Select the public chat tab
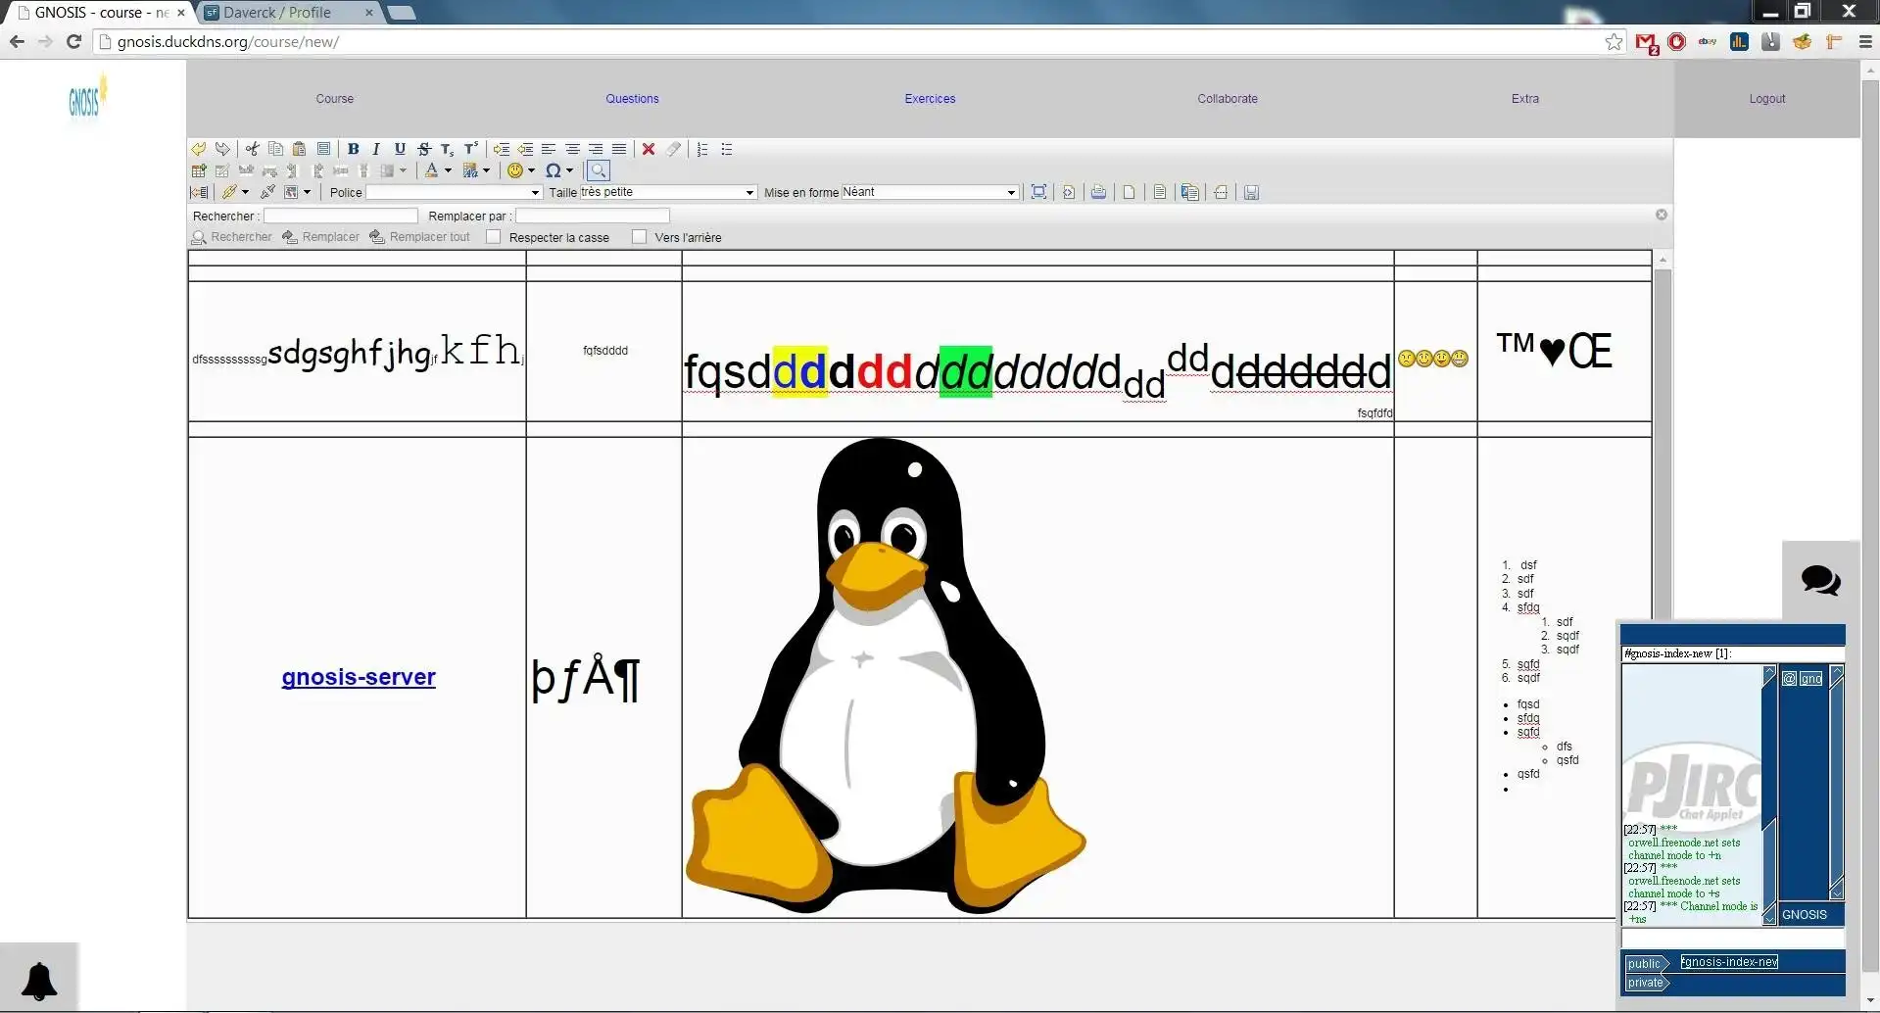The width and height of the screenshot is (1880, 1013). point(1645,964)
